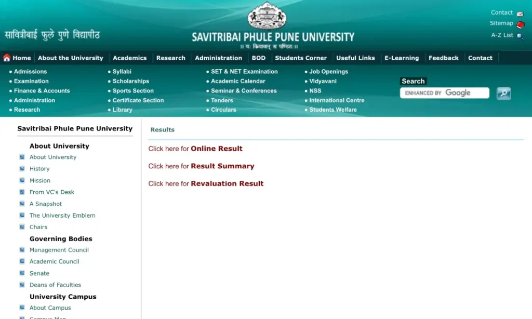This screenshot has height=319, width=532.
Task: Click inside the Google search input field
Action: click(444, 93)
